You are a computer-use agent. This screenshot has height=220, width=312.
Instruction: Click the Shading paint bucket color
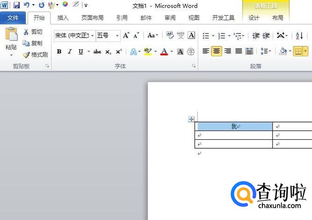pyautogui.click(x=283, y=51)
